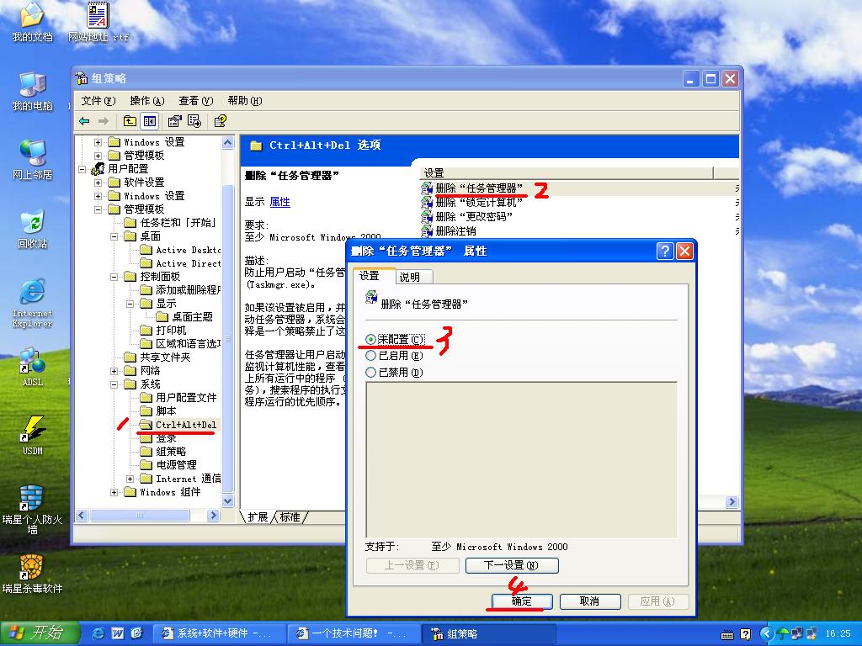Click the dialog's context help question button
Screen dimensions: 862x646
coord(665,251)
